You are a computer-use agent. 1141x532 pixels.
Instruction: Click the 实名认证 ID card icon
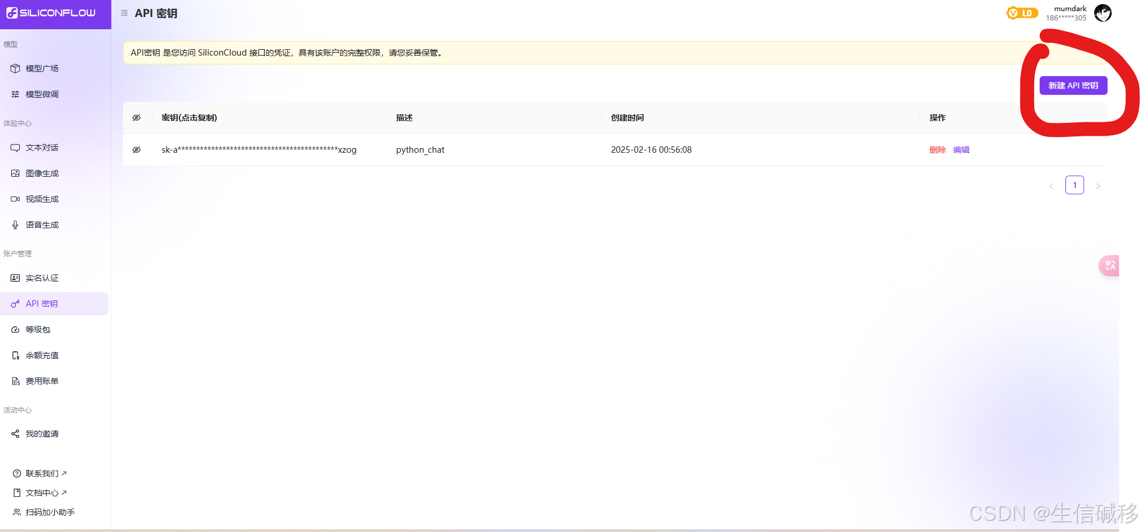[15, 278]
